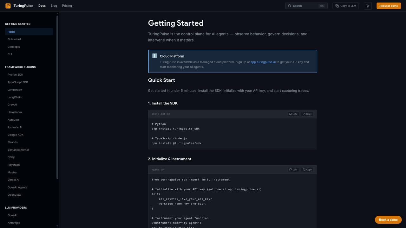Click the Copy to LLM button
The width and height of the screenshot is (406, 228).
click(x=346, y=6)
